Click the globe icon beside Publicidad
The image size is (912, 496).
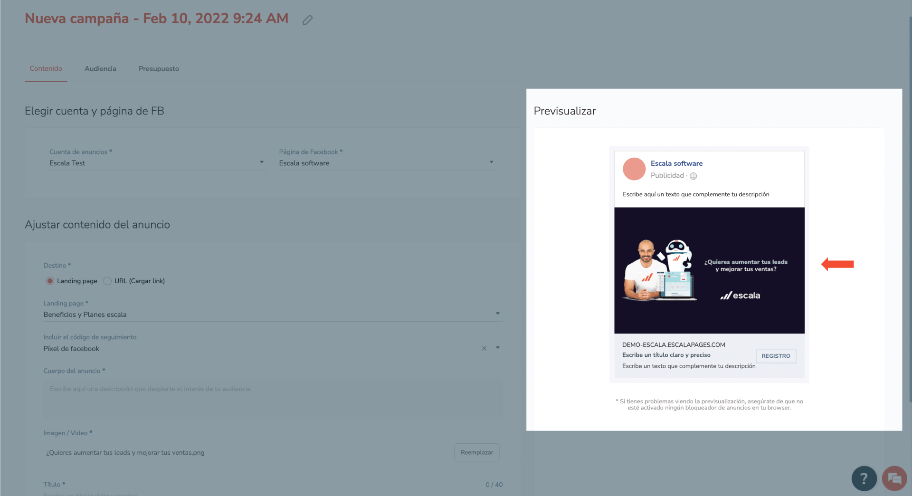click(x=693, y=176)
